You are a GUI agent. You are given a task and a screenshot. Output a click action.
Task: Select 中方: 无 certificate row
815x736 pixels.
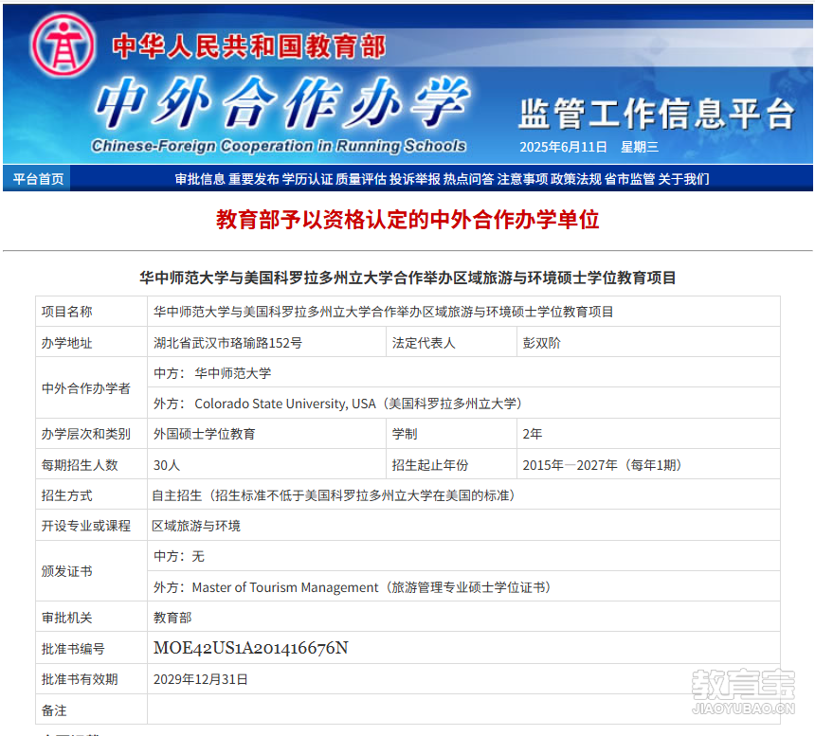[463, 556]
